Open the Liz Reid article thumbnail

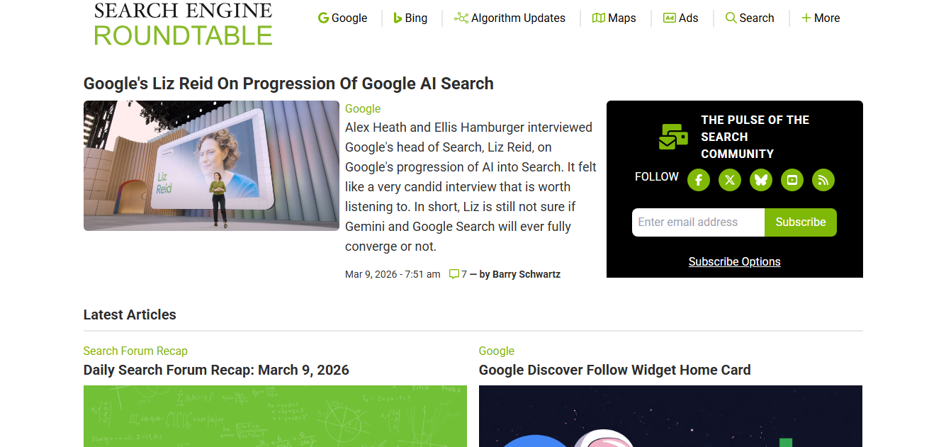click(x=211, y=166)
